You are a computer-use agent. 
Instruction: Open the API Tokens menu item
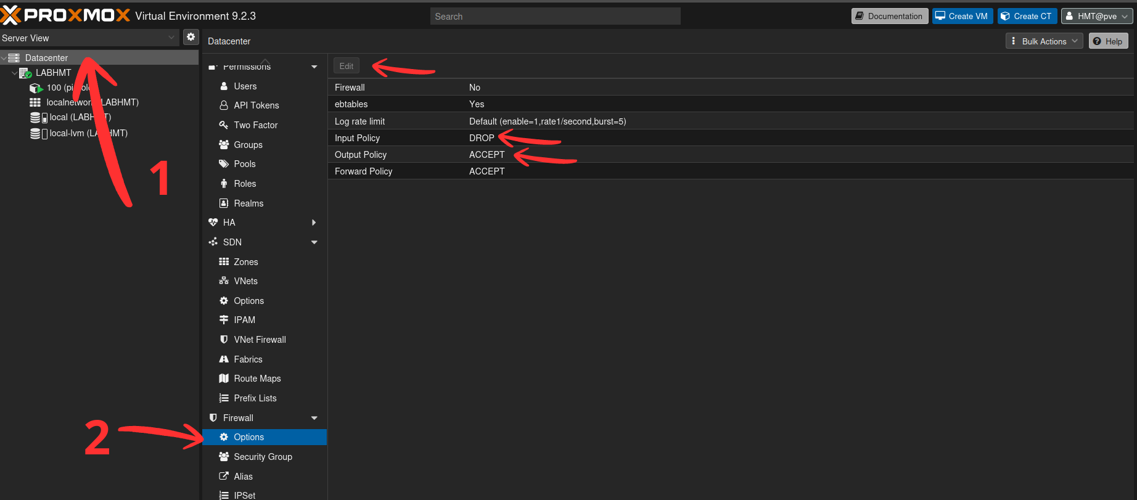coord(265,105)
